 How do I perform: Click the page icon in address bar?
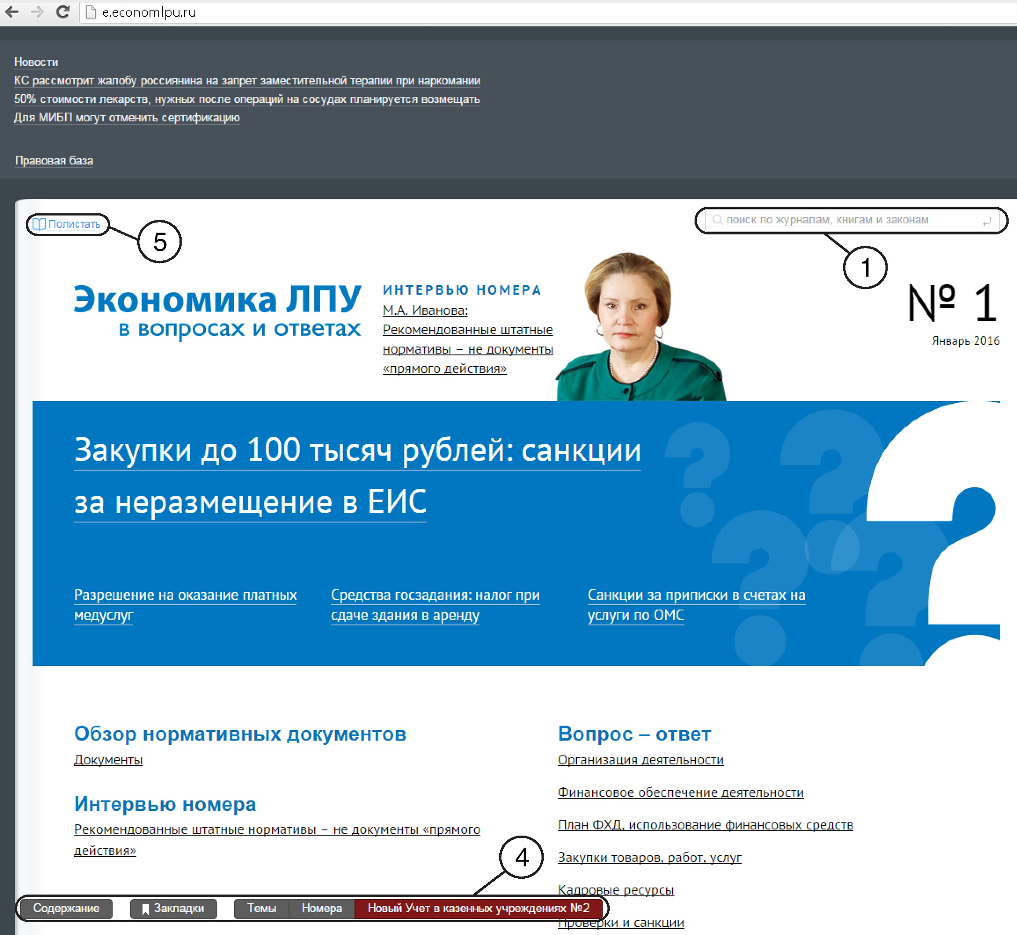(x=91, y=12)
